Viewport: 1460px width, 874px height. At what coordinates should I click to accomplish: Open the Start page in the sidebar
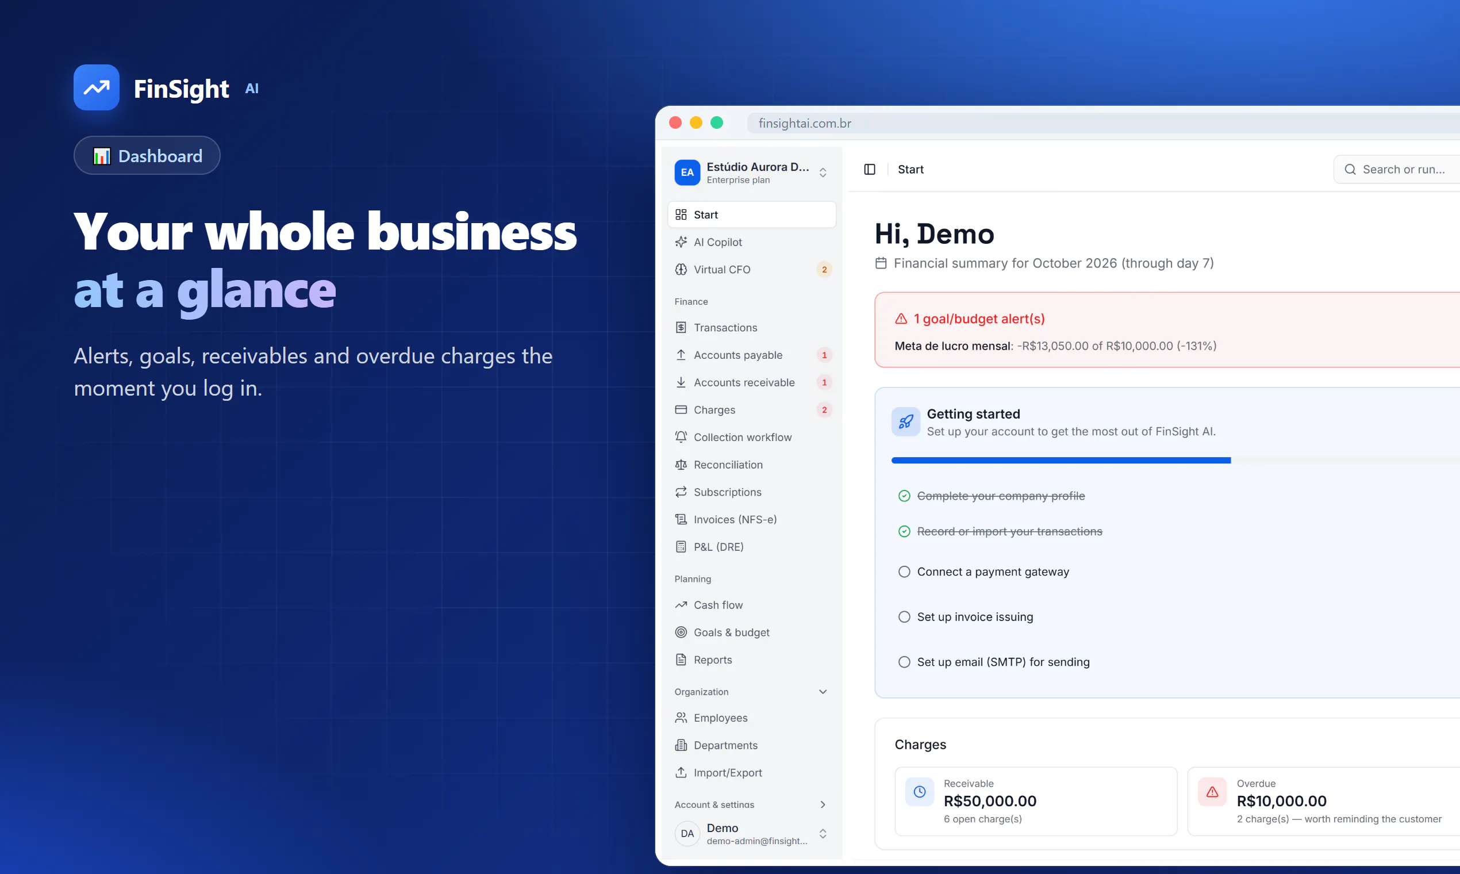click(752, 214)
